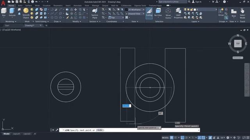Expand the Modeling panel
Image resolution: width=250 pixels, height=140 pixels.
[11, 21]
